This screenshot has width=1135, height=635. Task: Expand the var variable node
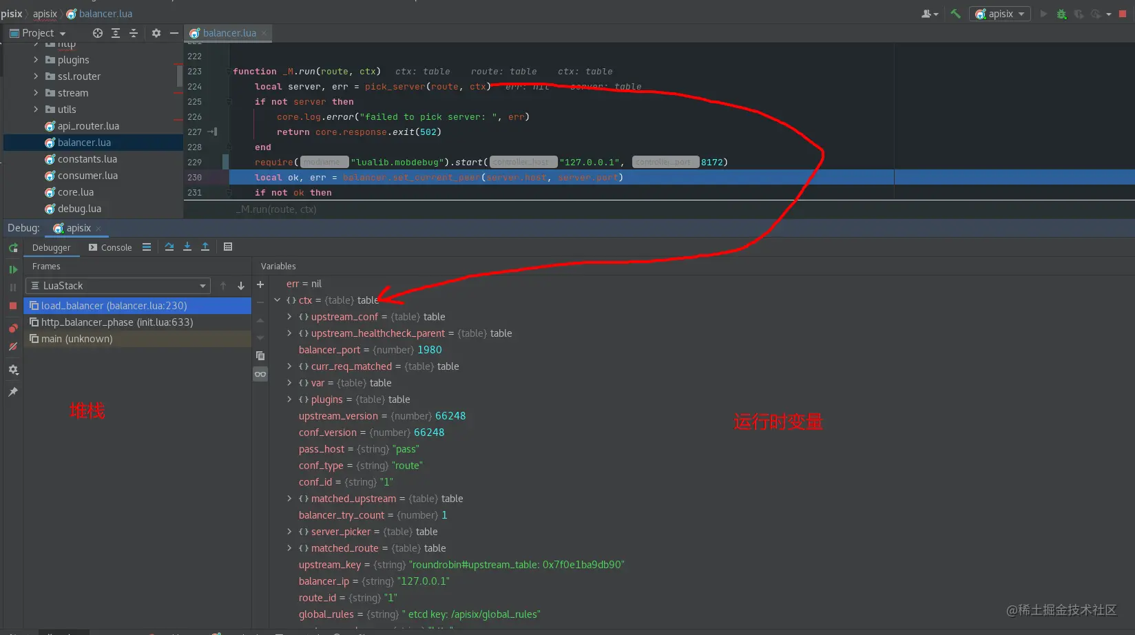point(289,383)
